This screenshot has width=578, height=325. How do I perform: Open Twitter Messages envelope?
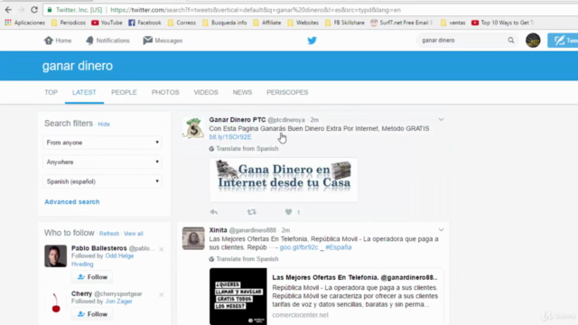coord(163,41)
